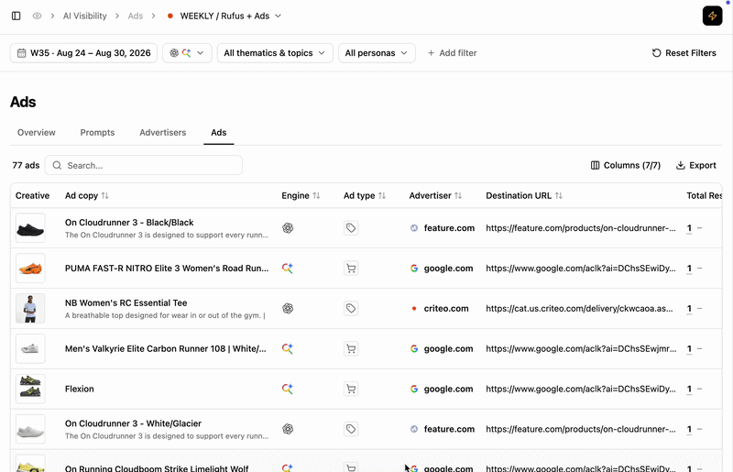Select the Ads tab
The width and height of the screenshot is (733, 472).
pos(219,132)
